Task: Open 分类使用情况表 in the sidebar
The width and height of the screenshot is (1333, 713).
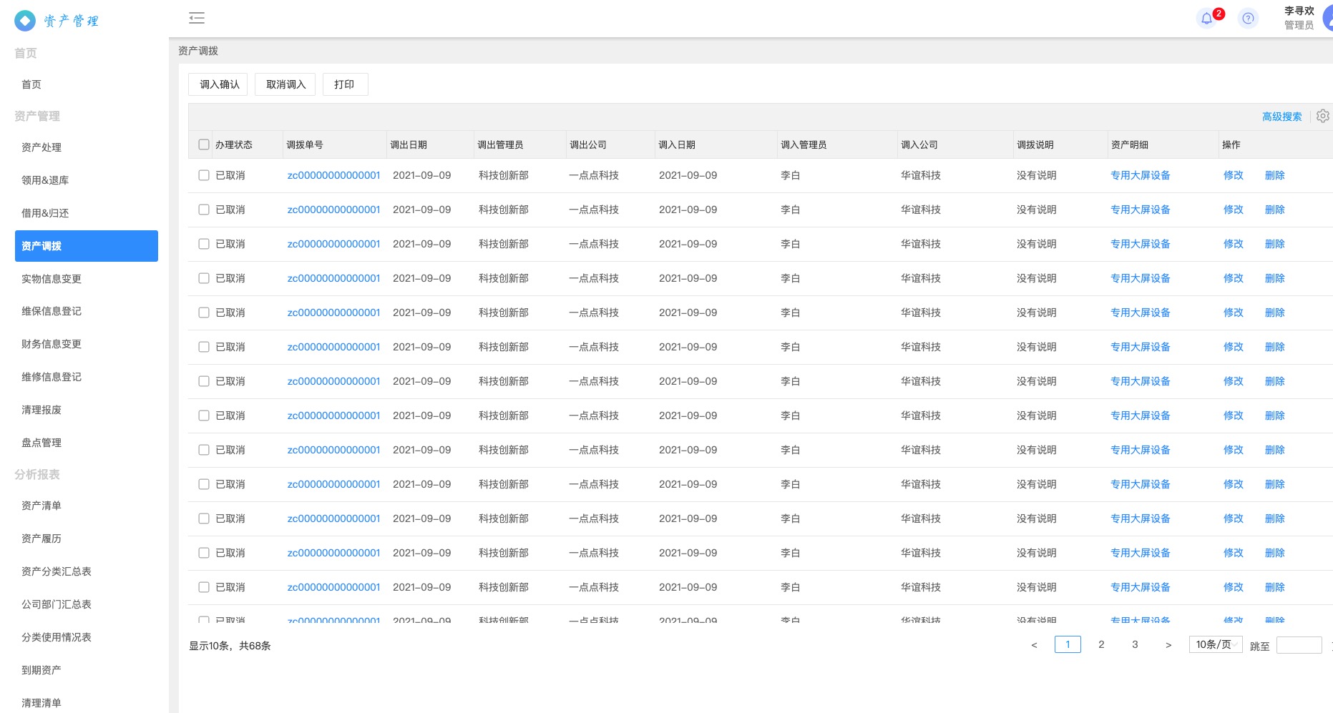Action: 57,637
